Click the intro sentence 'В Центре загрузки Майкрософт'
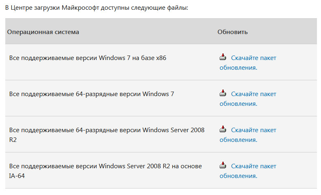The image size is (321, 195). 53,8
